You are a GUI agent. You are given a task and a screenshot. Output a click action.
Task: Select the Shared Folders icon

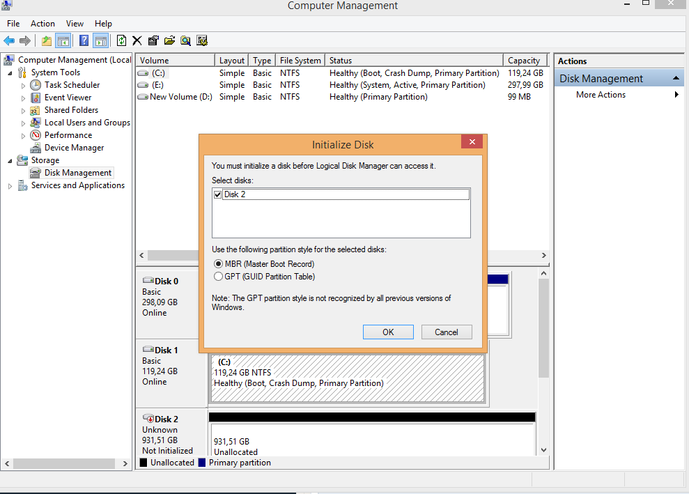36,110
